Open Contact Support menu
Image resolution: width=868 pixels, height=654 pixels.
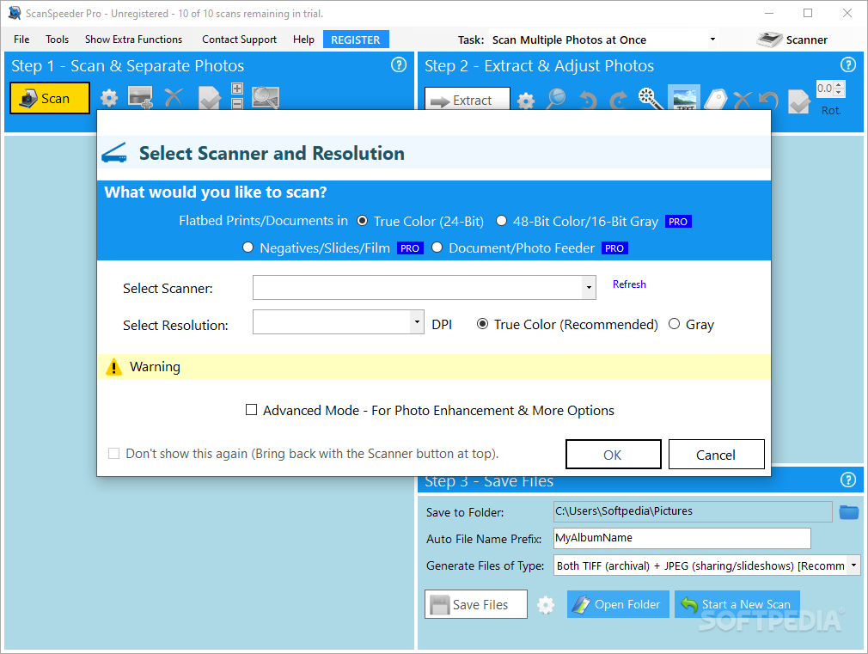click(x=239, y=40)
